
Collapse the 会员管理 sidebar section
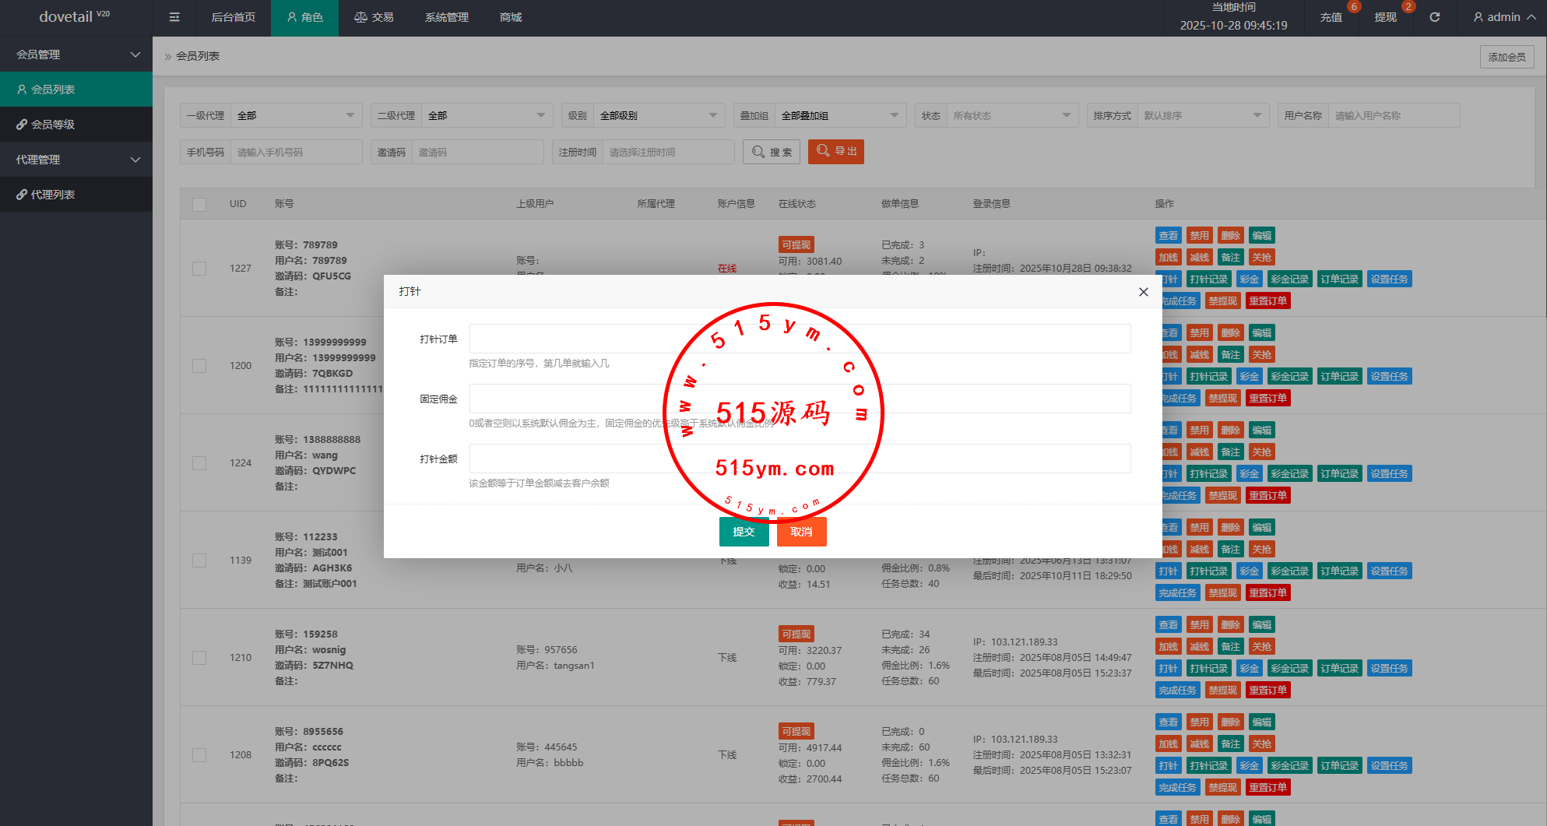pyautogui.click(x=76, y=54)
